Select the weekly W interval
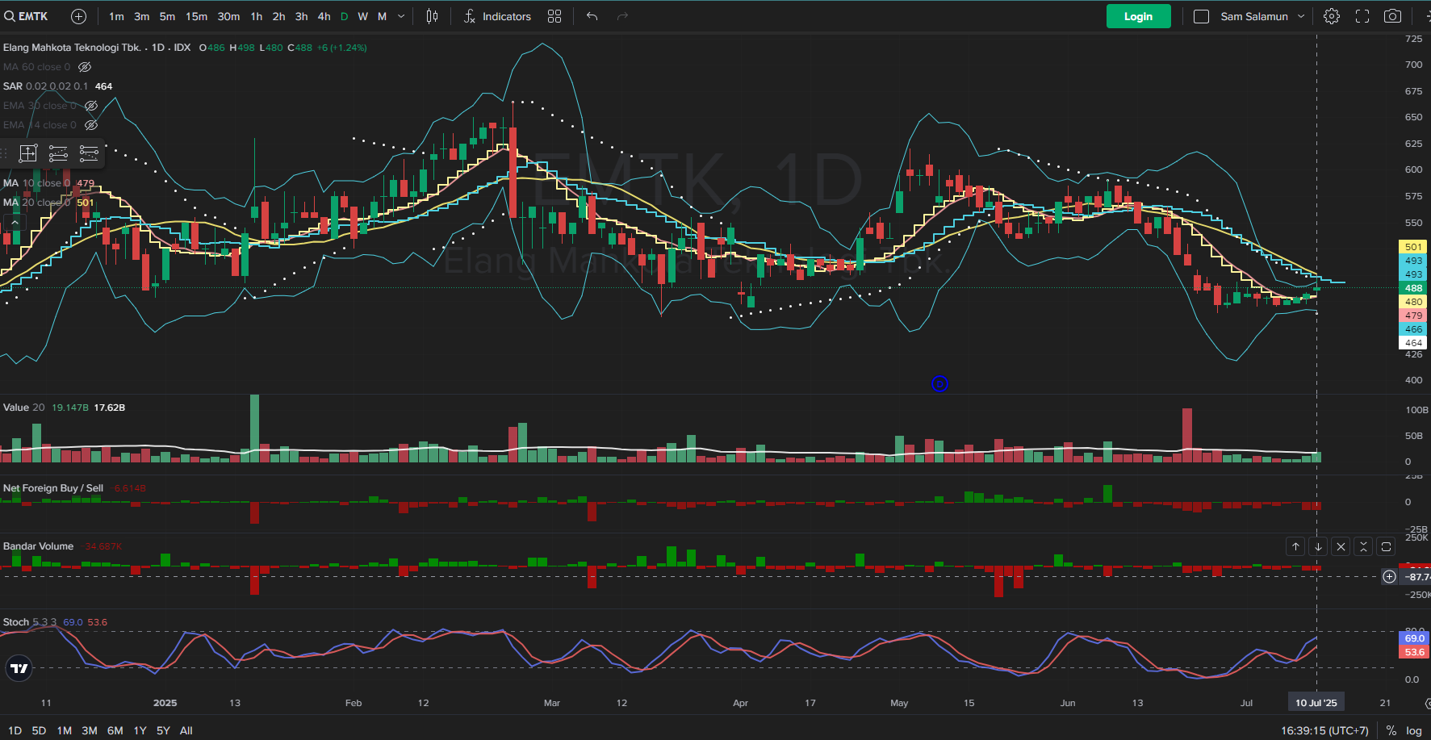This screenshot has width=1431, height=740. (363, 16)
